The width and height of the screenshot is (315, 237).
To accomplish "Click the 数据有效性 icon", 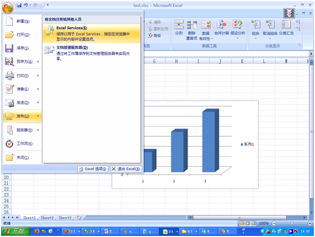I will (x=205, y=25).
